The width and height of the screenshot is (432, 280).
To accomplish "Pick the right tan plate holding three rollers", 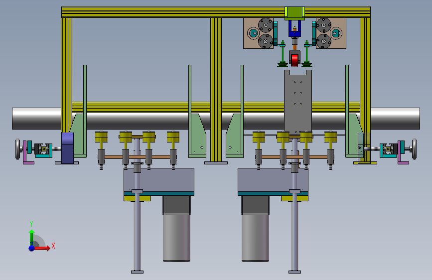I will [331, 33].
